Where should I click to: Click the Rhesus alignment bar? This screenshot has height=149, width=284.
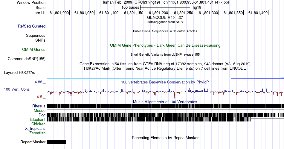click(x=165, y=106)
